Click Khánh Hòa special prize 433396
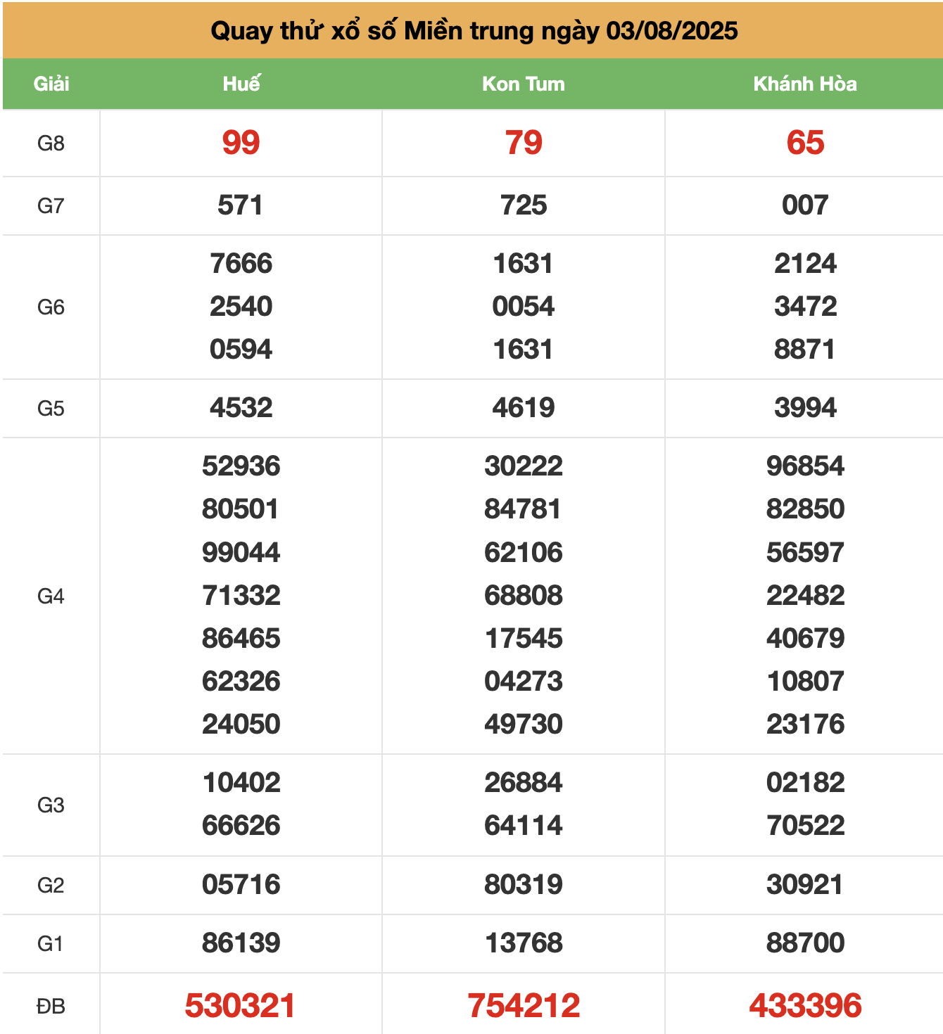Image resolution: width=943 pixels, height=1034 pixels. (805, 1006)
